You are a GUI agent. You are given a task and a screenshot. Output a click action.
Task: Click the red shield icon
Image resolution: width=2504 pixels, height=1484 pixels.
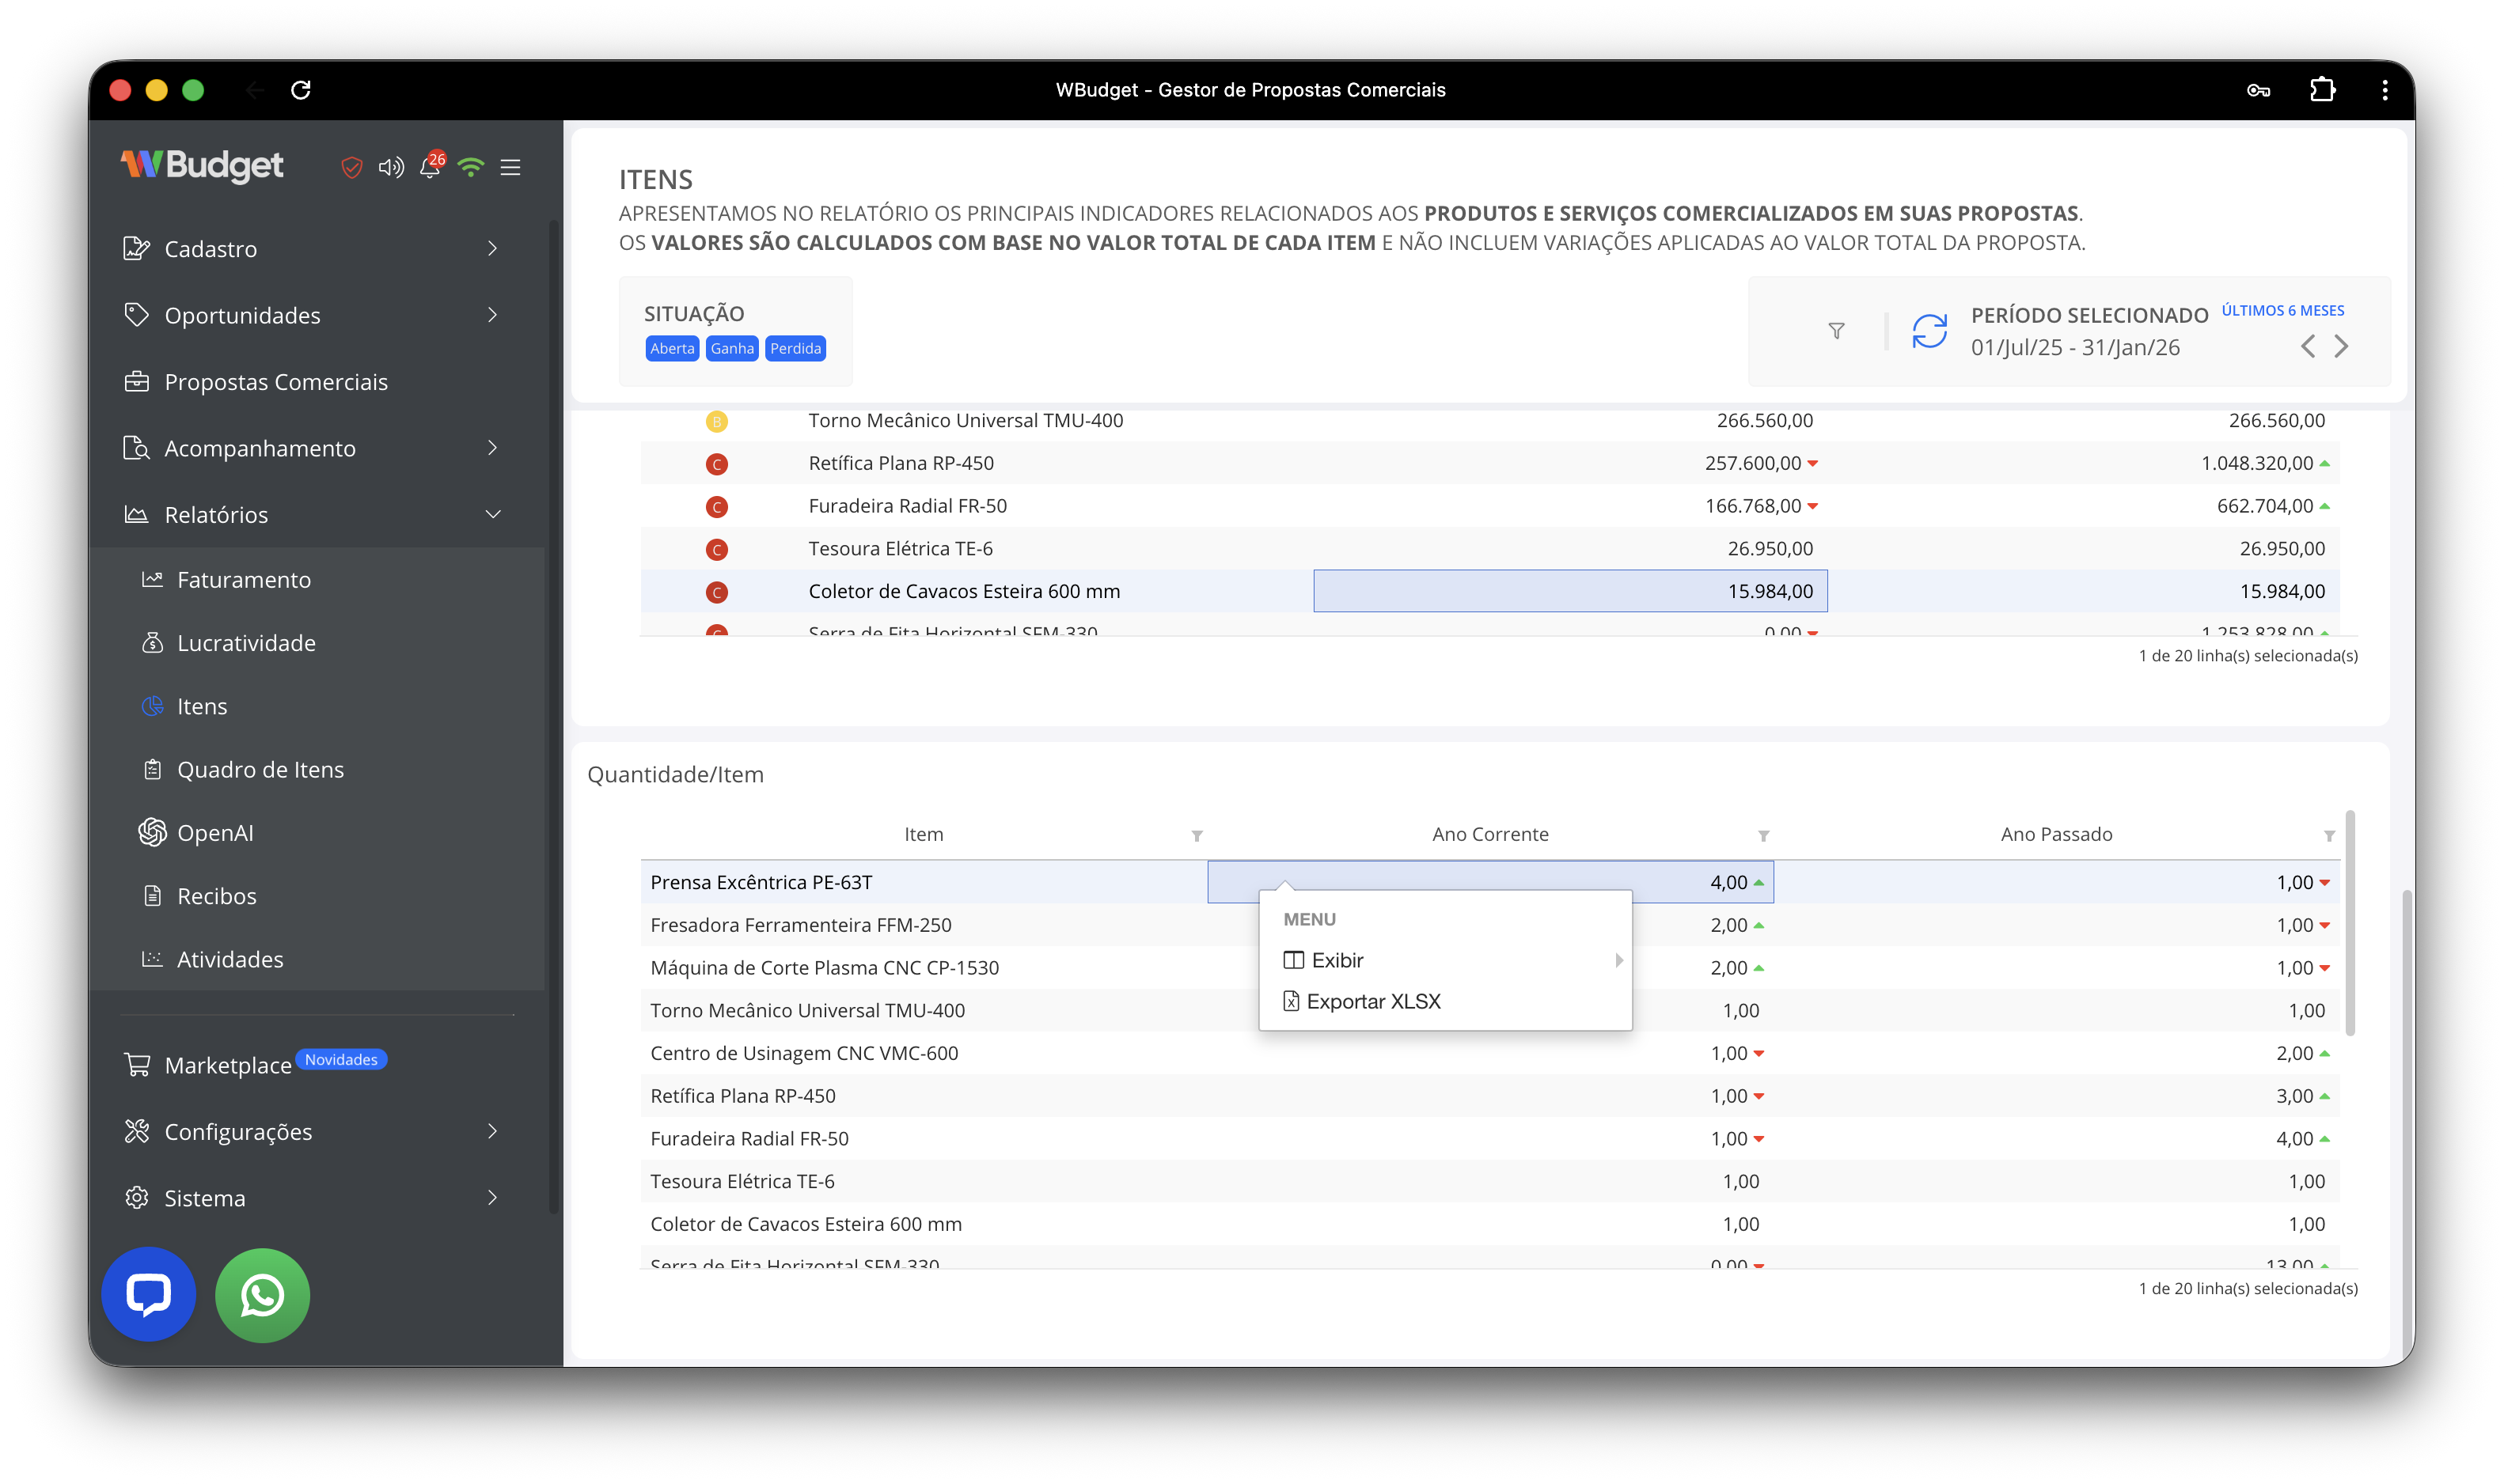pos(351,167)
